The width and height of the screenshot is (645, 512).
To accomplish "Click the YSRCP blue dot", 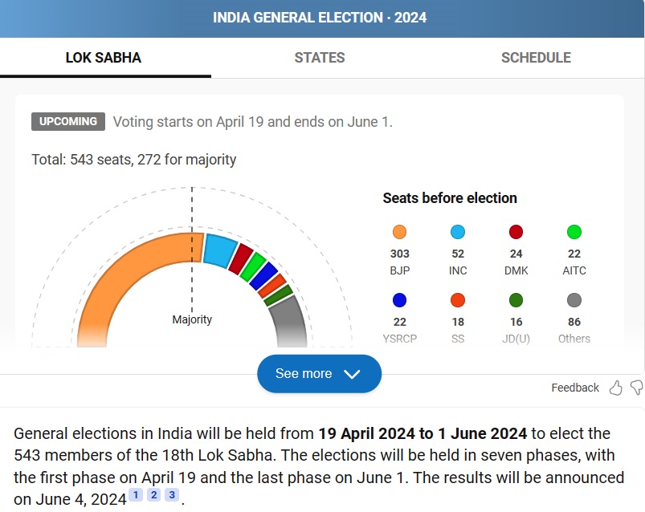I will [x=399, y=301].
